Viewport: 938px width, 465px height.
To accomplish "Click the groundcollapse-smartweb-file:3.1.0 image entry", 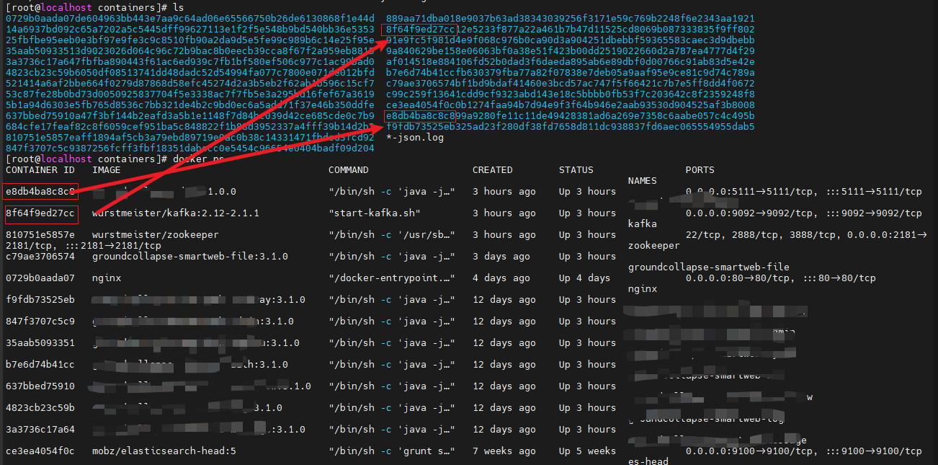I will coord(190,257).
